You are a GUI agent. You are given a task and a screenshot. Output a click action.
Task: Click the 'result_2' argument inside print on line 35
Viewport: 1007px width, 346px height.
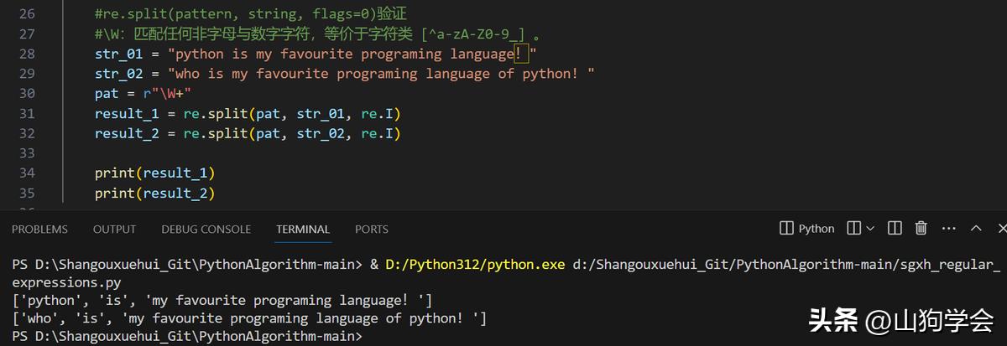[175, 193]
